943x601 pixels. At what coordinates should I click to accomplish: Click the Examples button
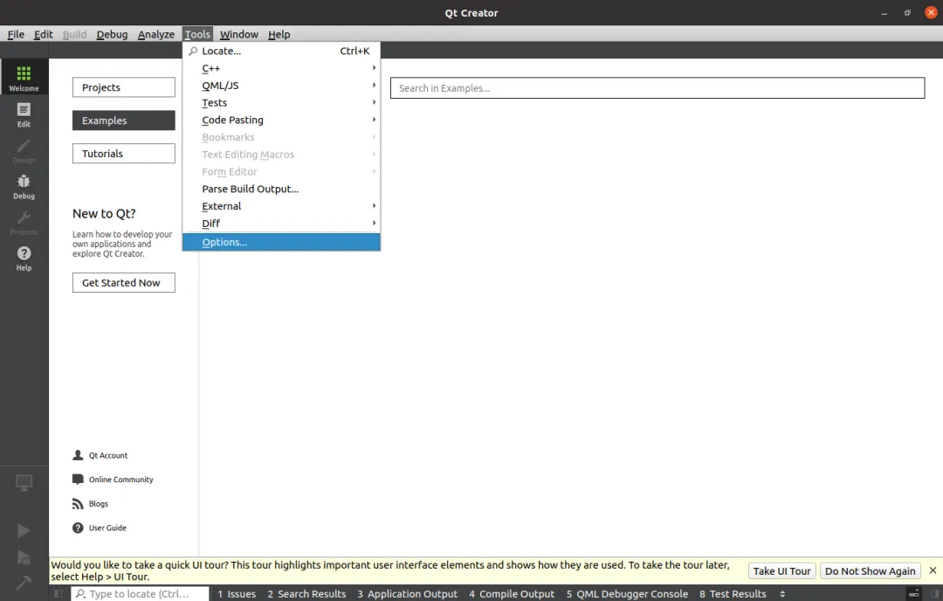[124, 121]
